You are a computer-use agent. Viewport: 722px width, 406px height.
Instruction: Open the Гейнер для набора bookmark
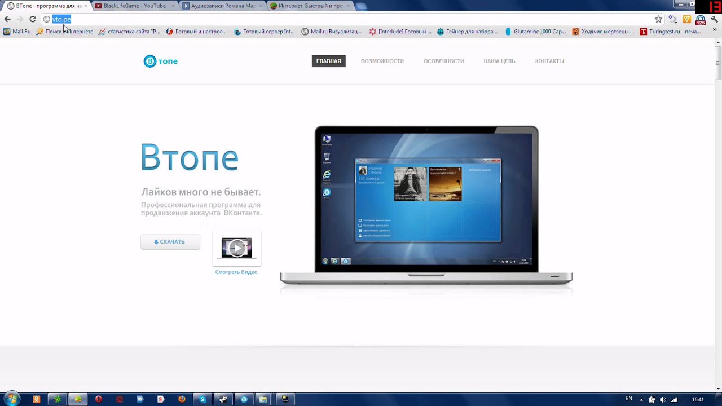coord(468,32)
